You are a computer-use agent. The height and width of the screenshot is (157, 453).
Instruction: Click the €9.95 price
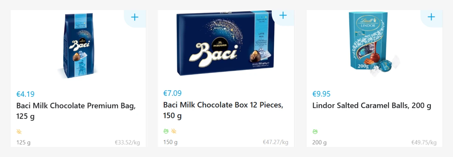point(322,94)
